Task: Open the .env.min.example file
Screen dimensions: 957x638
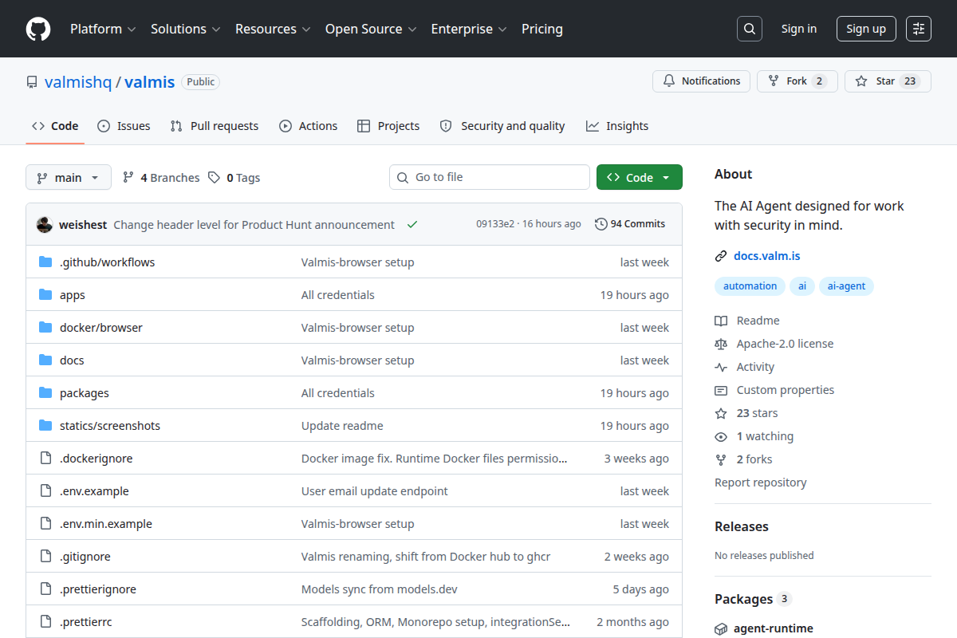Action: [x=106, y=524]
